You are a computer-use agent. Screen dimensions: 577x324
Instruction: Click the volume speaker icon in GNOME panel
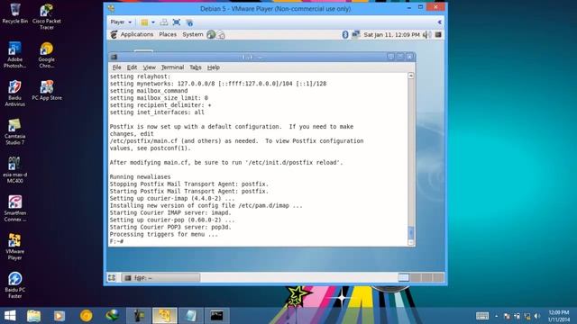click(x=426, y=34)
